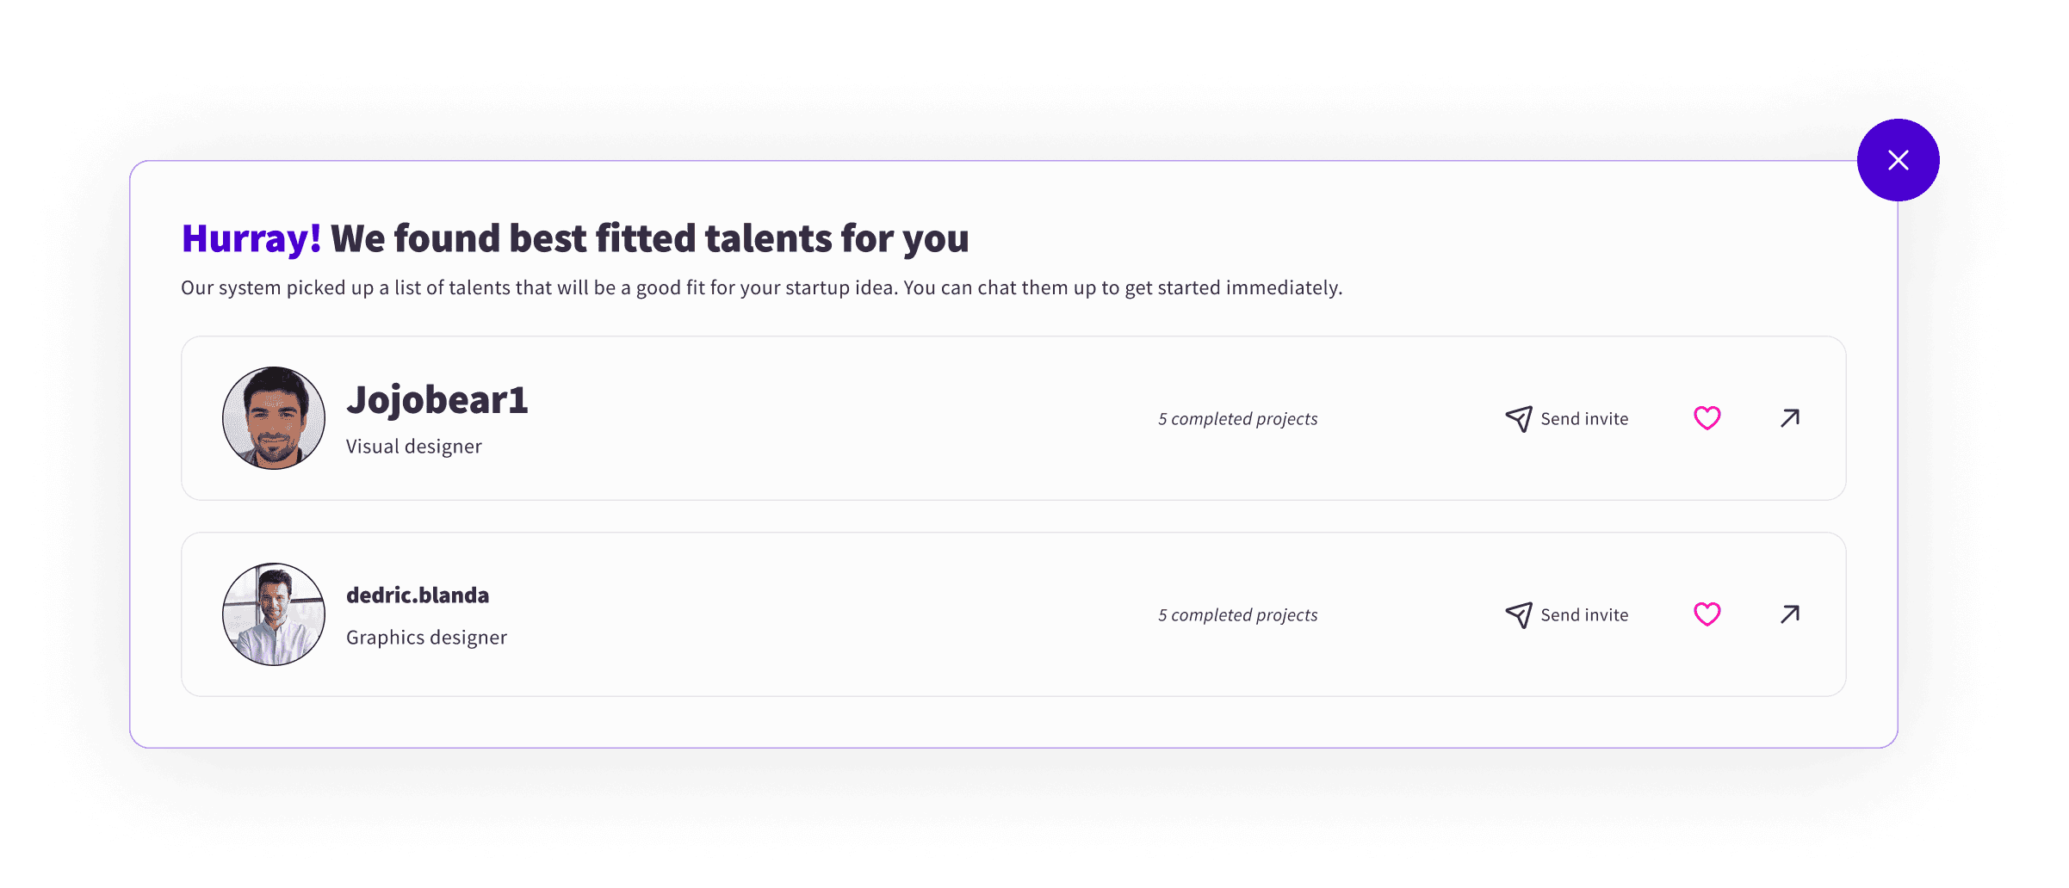Favorite Jojobear1 with the heart icon
2069x888 pixels.
(x=1707, y=418)
